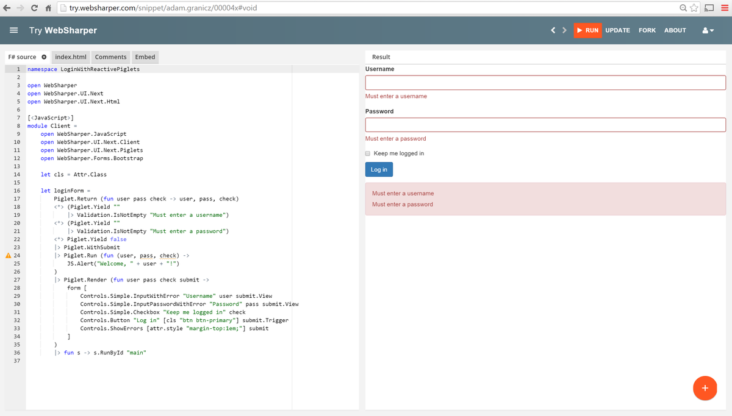Open the hamburger menu in Try WebSharper header
Screen dimensions: 732x416
13,30
